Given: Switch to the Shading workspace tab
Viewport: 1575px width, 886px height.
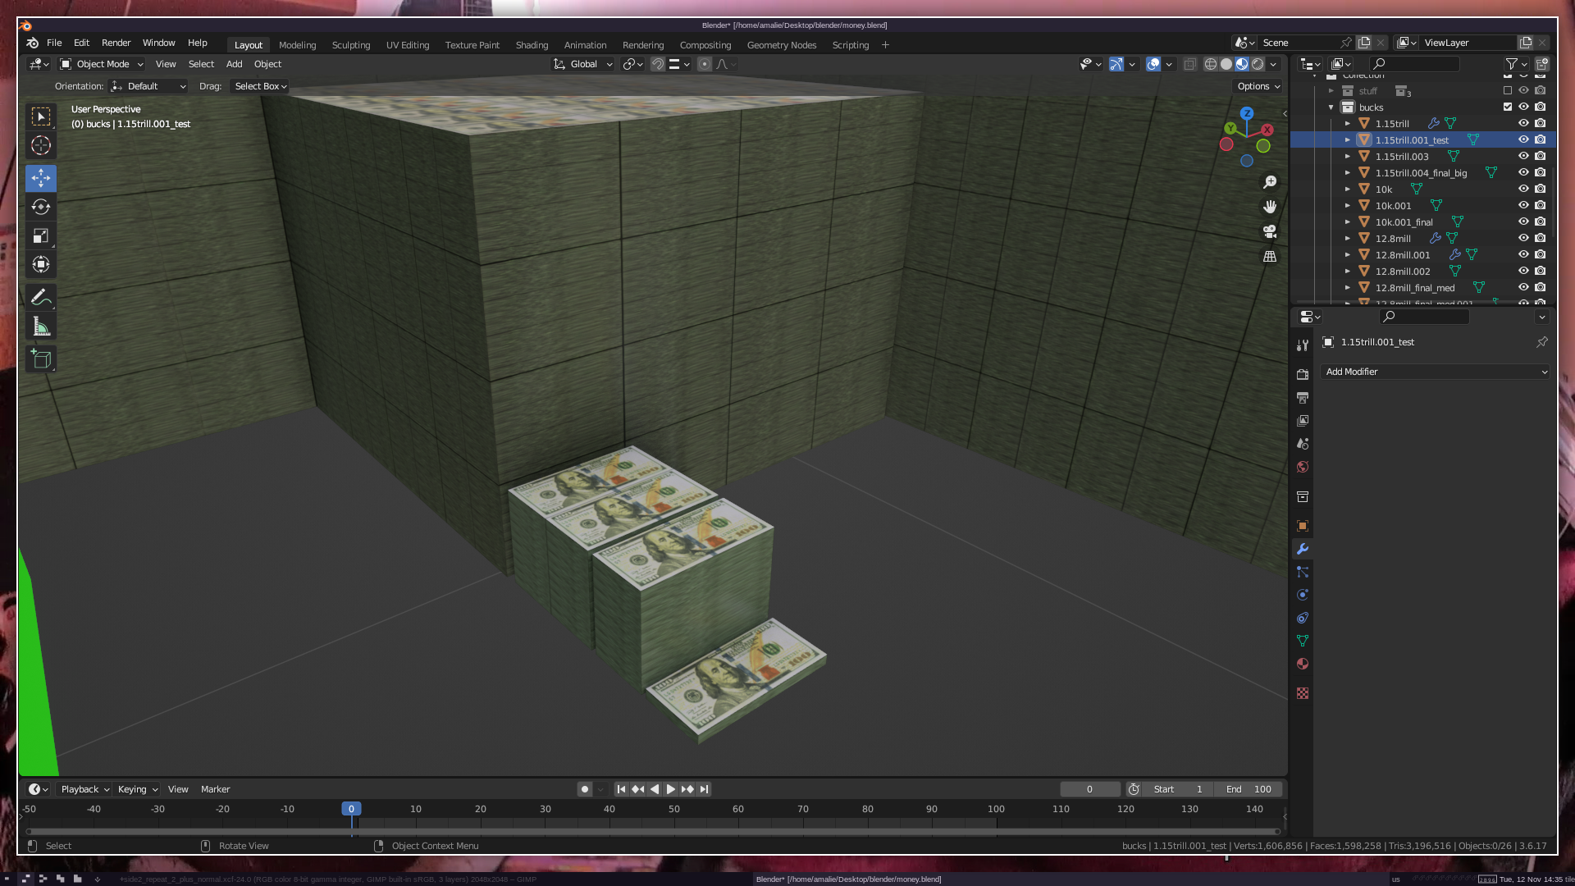Looking at the screenshot, I should click(x=532, y=45).
